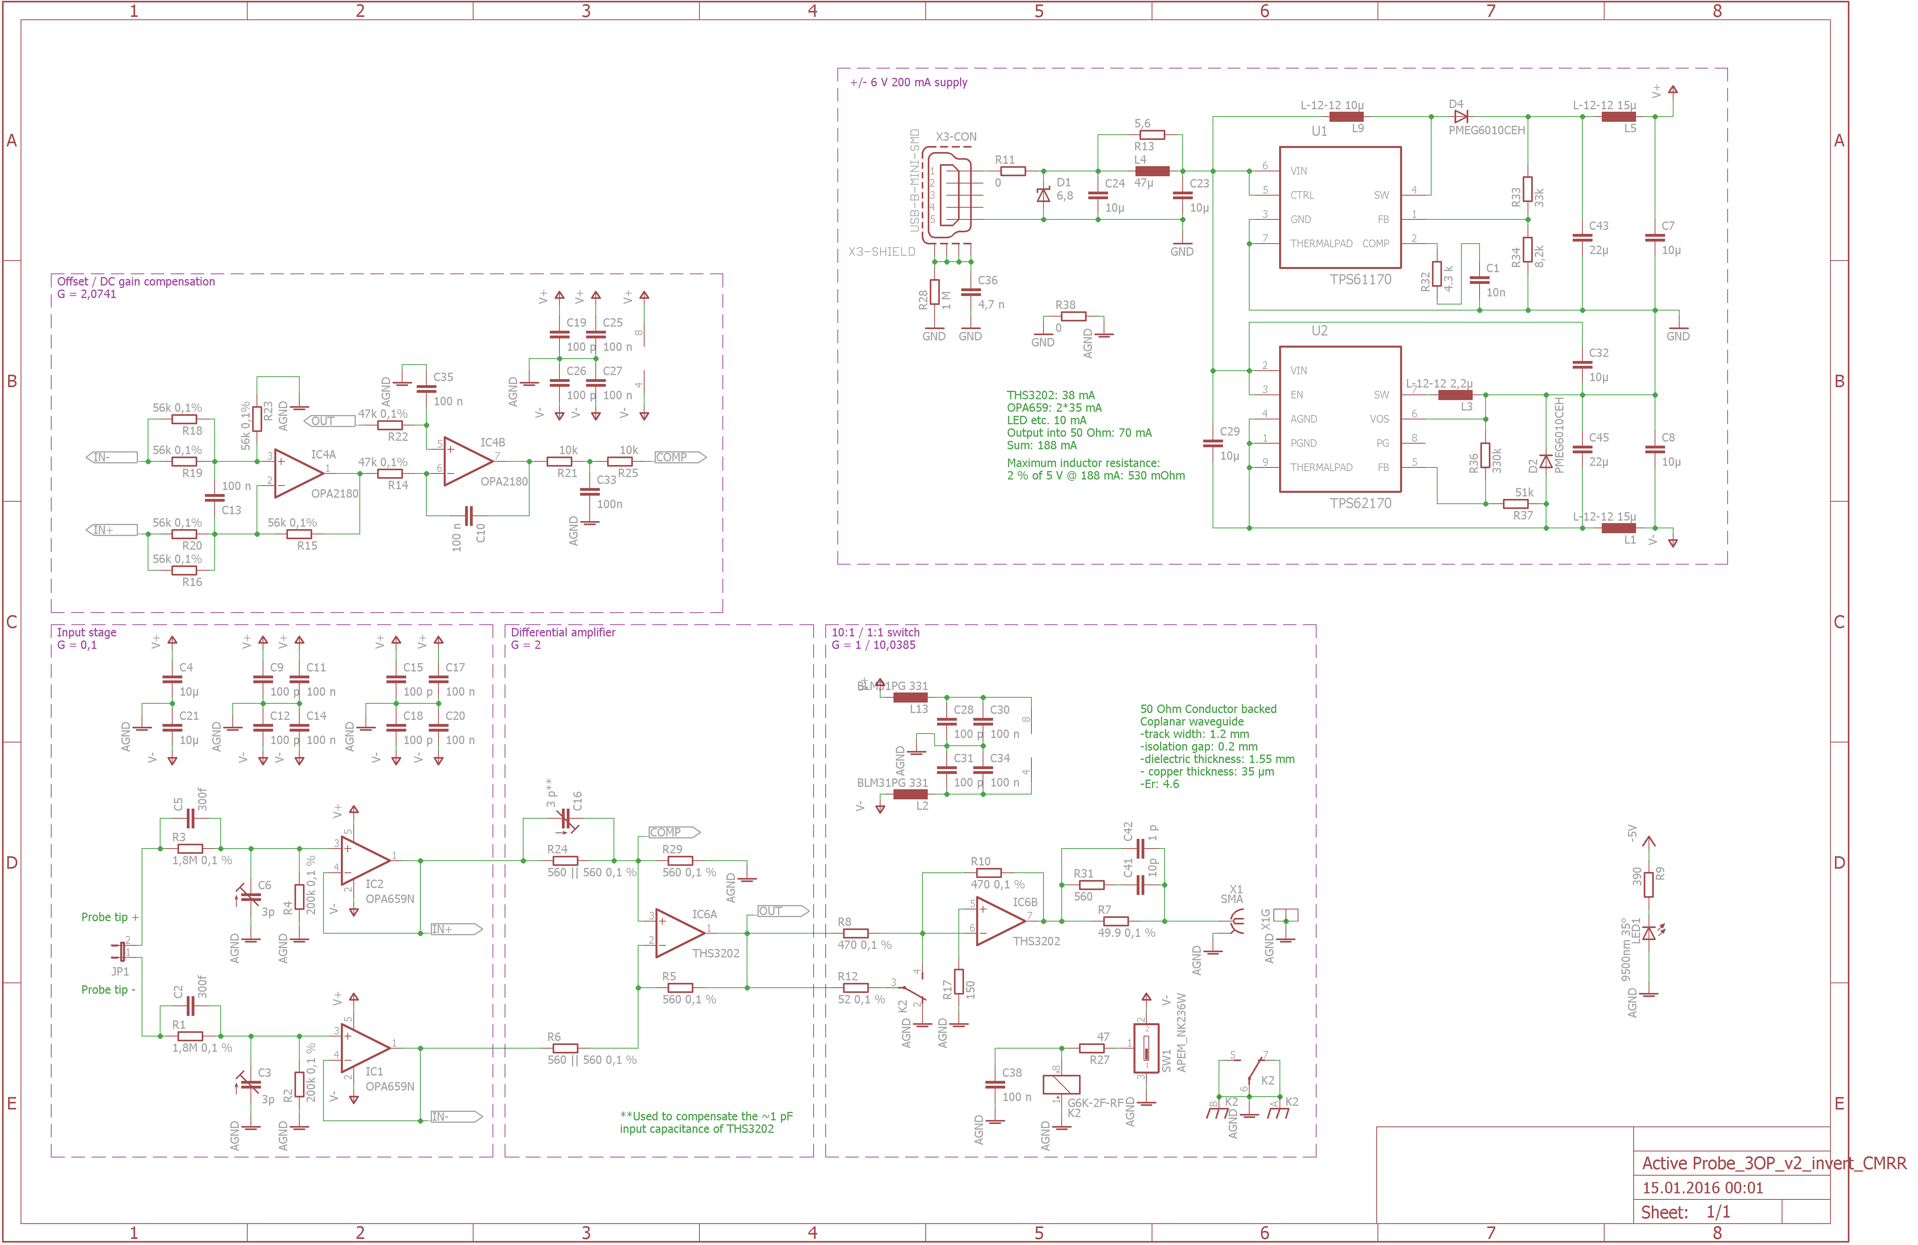Select the '**Used to compensate the ~1 pF' footnote

click(x=707, y=1116)
